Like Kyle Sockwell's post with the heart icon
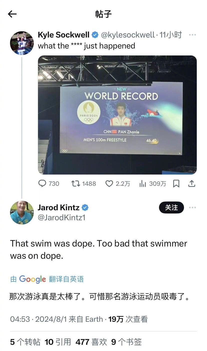The image size is (207, 351). point(117,184)
